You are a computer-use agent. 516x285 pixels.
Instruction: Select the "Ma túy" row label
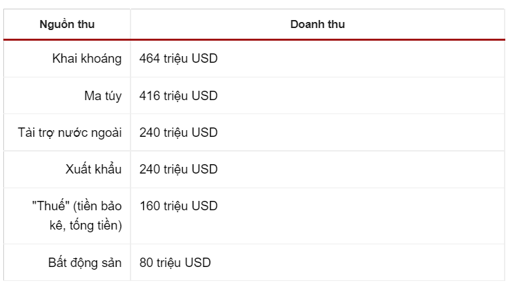pyautogui.click(x=103, y=95)
